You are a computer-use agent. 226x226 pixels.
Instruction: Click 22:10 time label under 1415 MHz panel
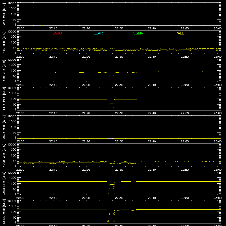[53, 113]
